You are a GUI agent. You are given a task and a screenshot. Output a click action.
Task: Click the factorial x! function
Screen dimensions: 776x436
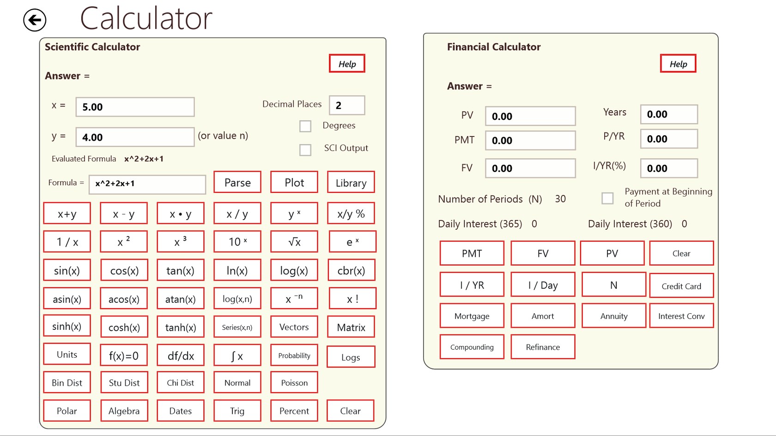point(352,298)
